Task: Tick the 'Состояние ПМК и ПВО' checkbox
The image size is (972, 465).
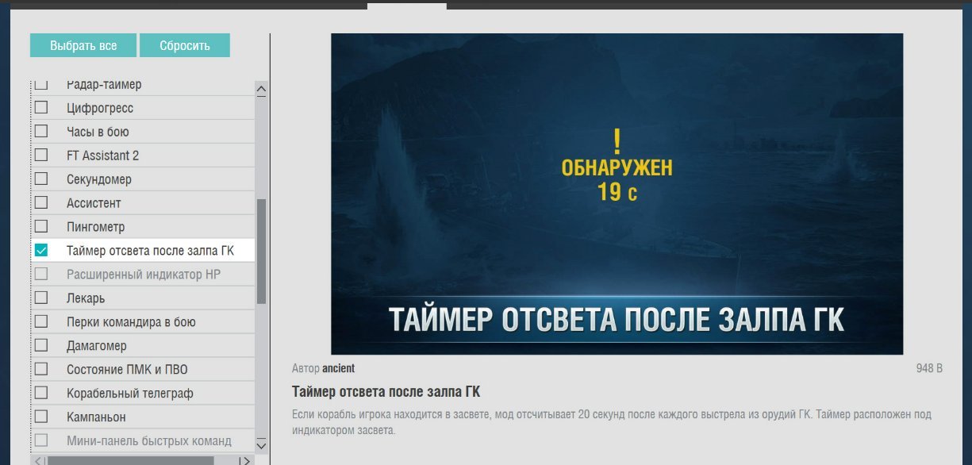Action: (41, 370)
